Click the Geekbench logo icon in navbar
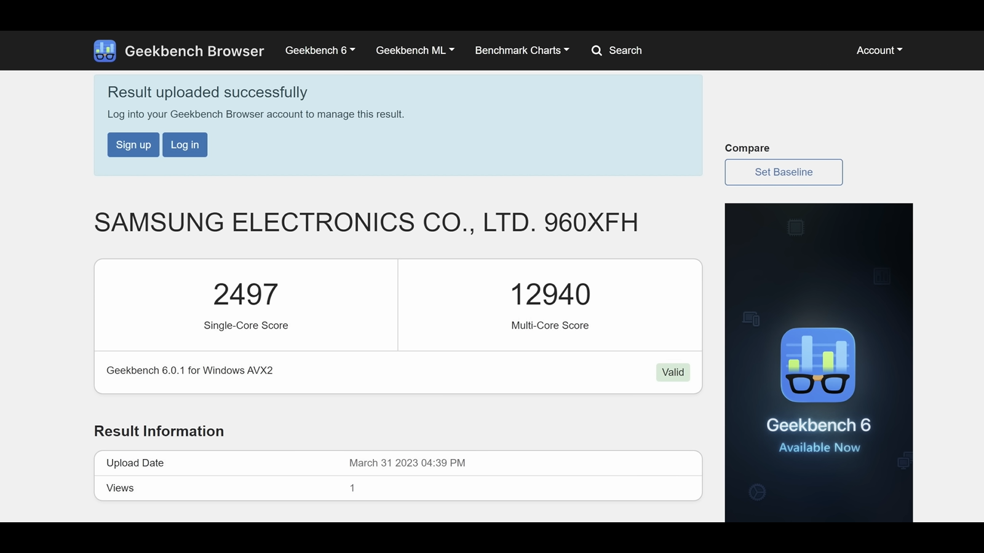 [105, 51]
